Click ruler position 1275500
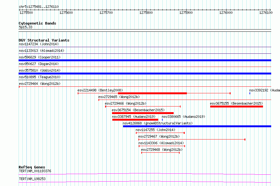The width and height of the screenshot is (280, 186). [x=26, y=13]
